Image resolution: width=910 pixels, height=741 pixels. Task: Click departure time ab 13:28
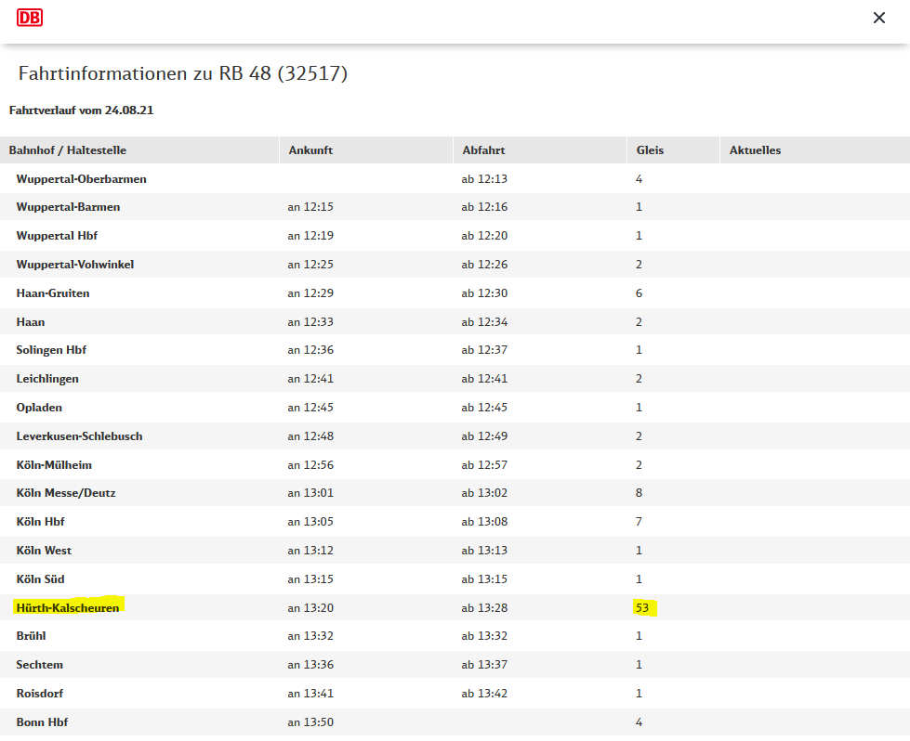pyautogui.click(x=484, y=608)
